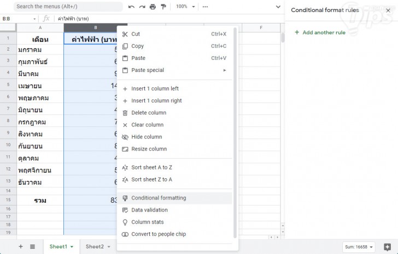398x254 pixels.
Task: Click the Search the menus field
Action: point(68,7)
